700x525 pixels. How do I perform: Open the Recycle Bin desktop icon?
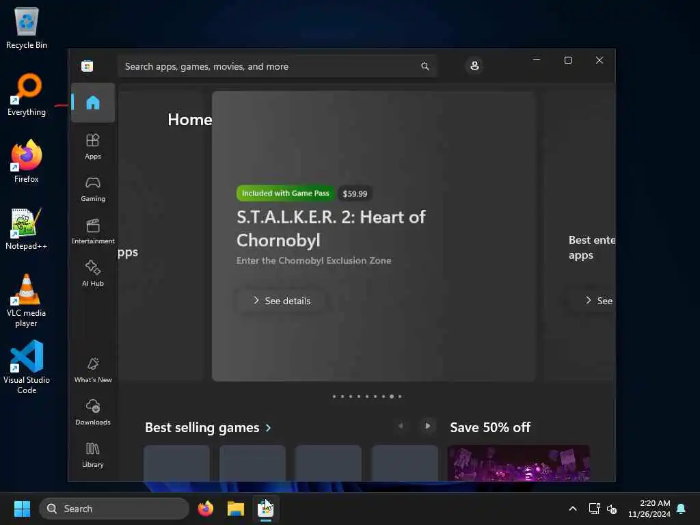pos(27,27)
